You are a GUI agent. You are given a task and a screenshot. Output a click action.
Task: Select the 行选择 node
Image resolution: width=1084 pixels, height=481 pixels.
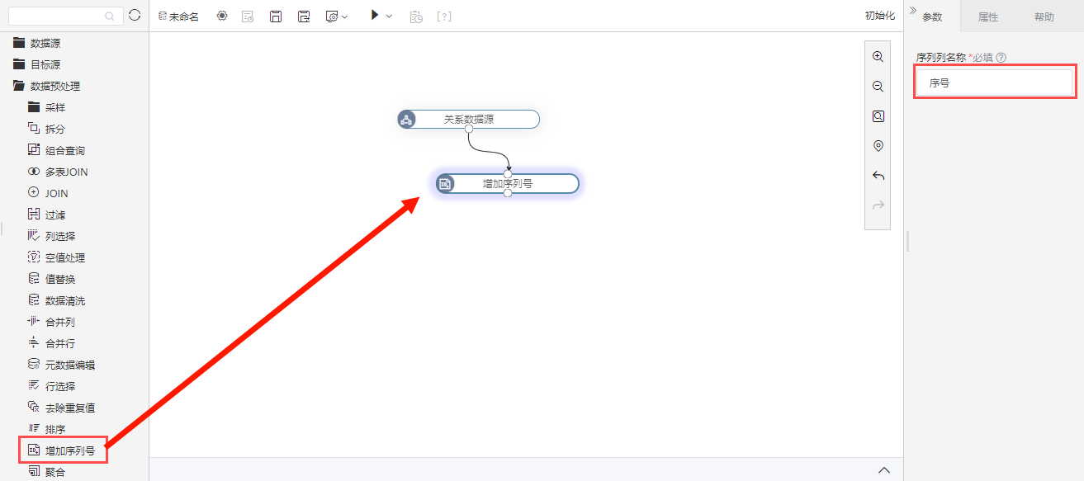tap(51, 386)
